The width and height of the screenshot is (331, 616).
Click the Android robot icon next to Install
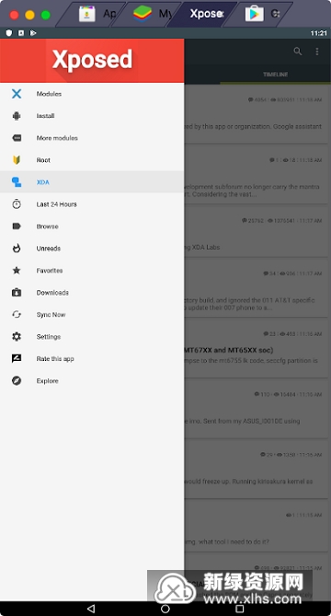(17, 116)
